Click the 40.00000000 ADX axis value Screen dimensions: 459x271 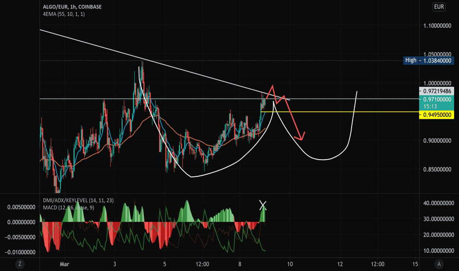[438, 203]
